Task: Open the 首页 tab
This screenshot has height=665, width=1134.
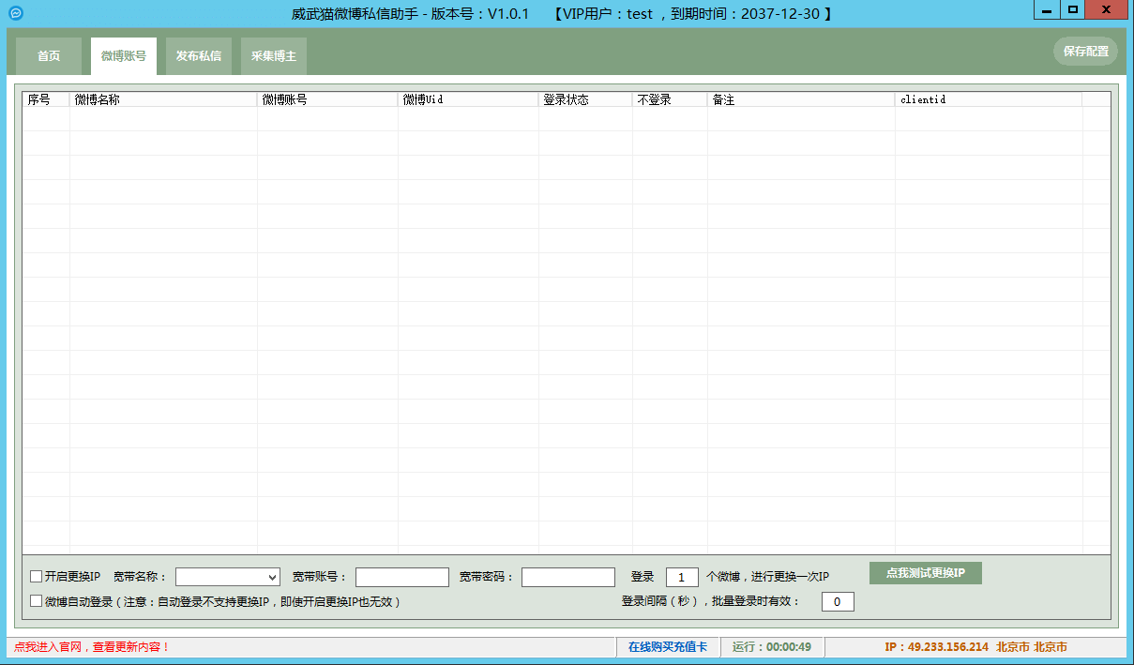Action: click(x=49, y=56)
